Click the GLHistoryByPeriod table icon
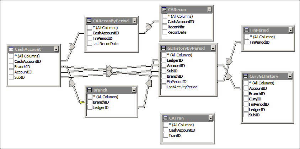300x149 pixels. pyautogui.click(x=164, y=48)
